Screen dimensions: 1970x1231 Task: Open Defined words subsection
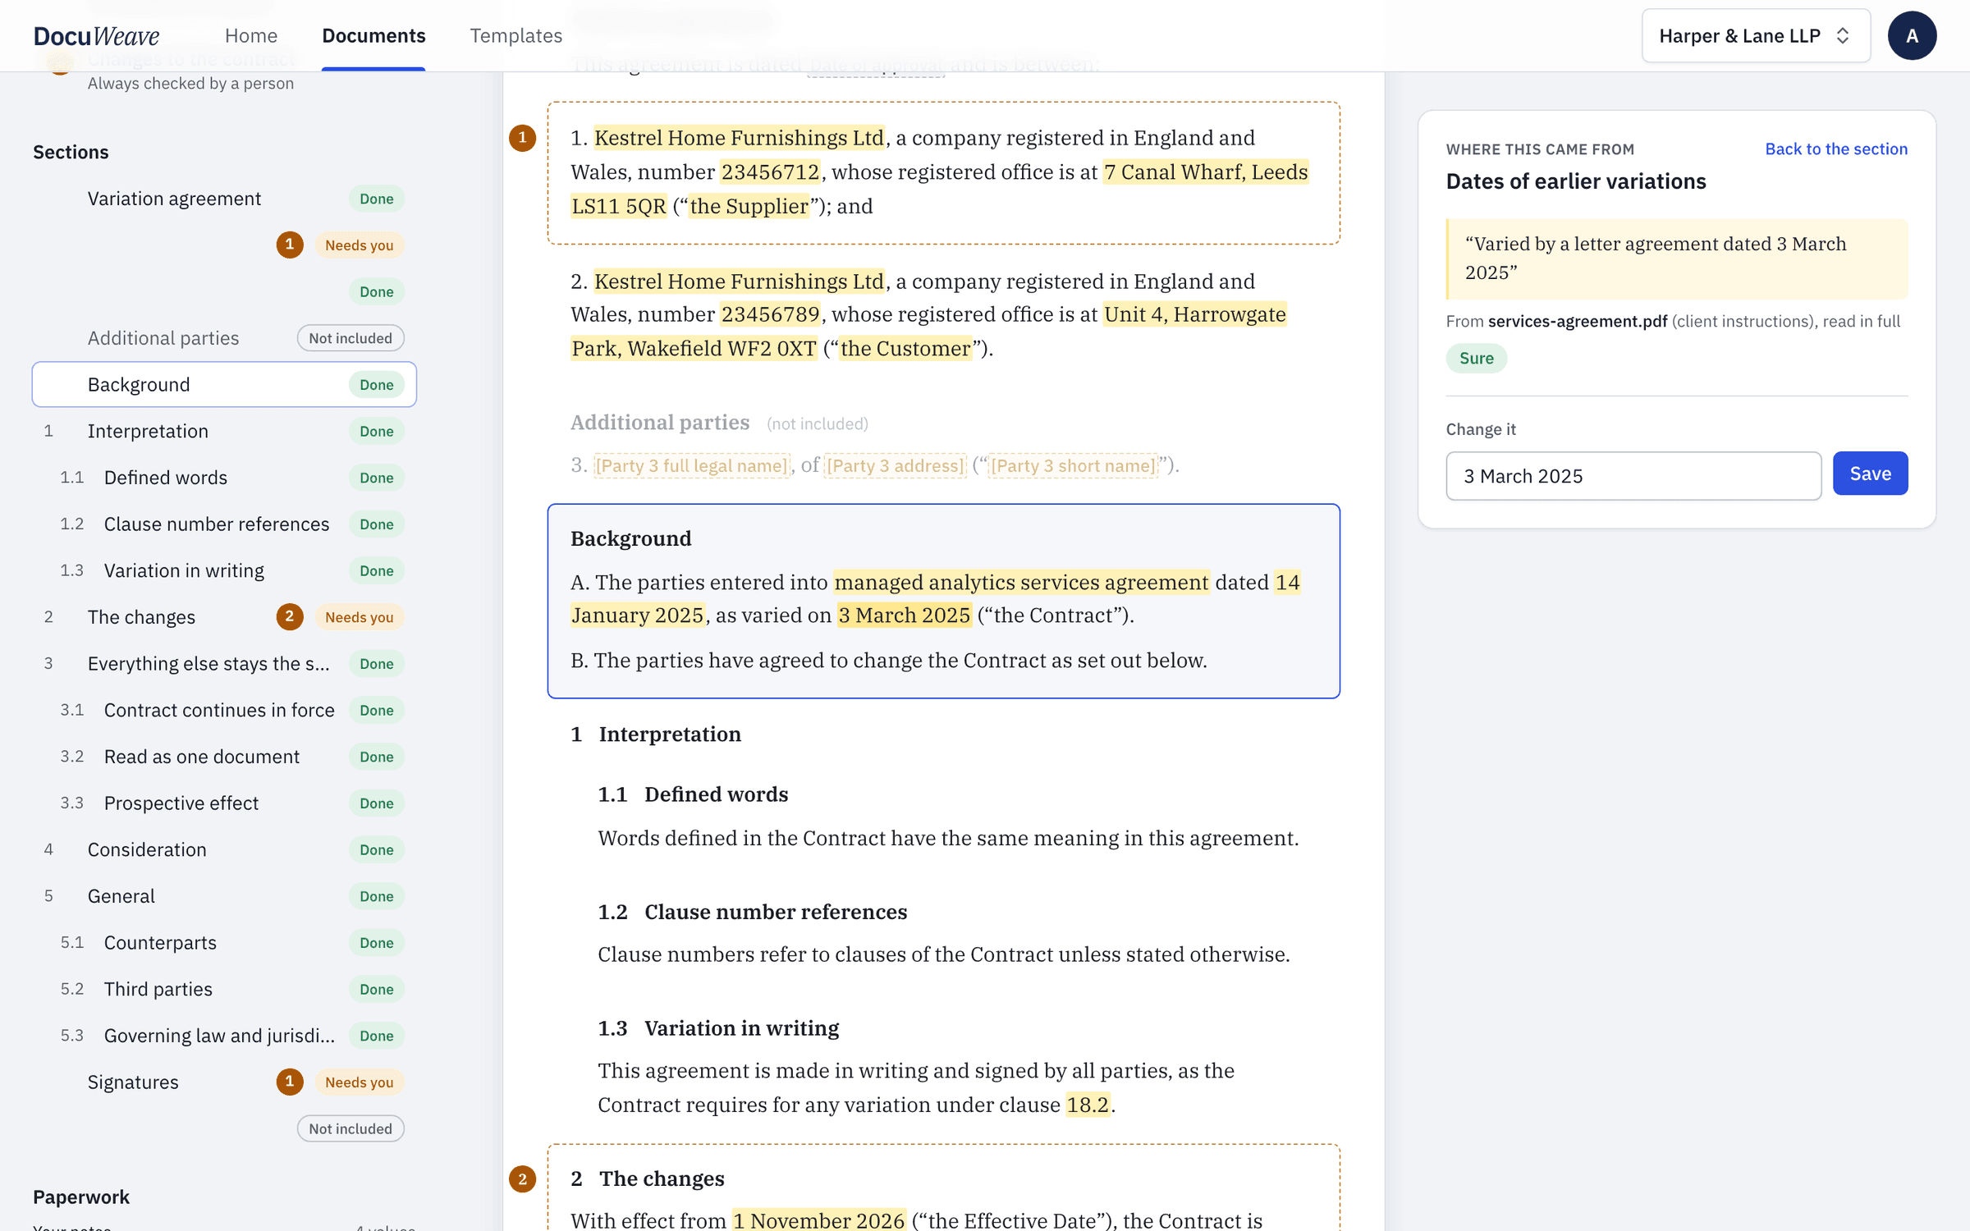pyautogui.click(x=224, y=478)
